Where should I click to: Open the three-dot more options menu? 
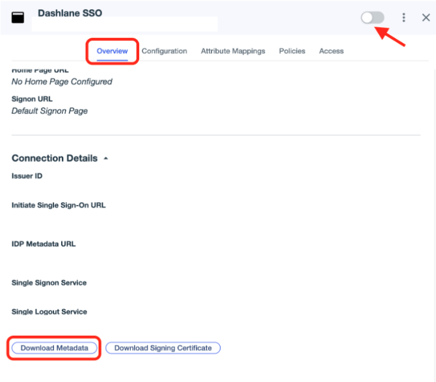pos(404,18)
